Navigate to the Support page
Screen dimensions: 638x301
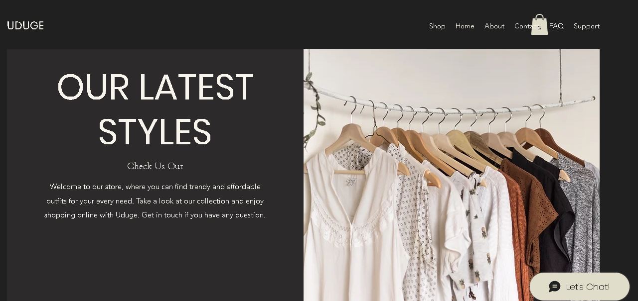(x=587, y=26)
